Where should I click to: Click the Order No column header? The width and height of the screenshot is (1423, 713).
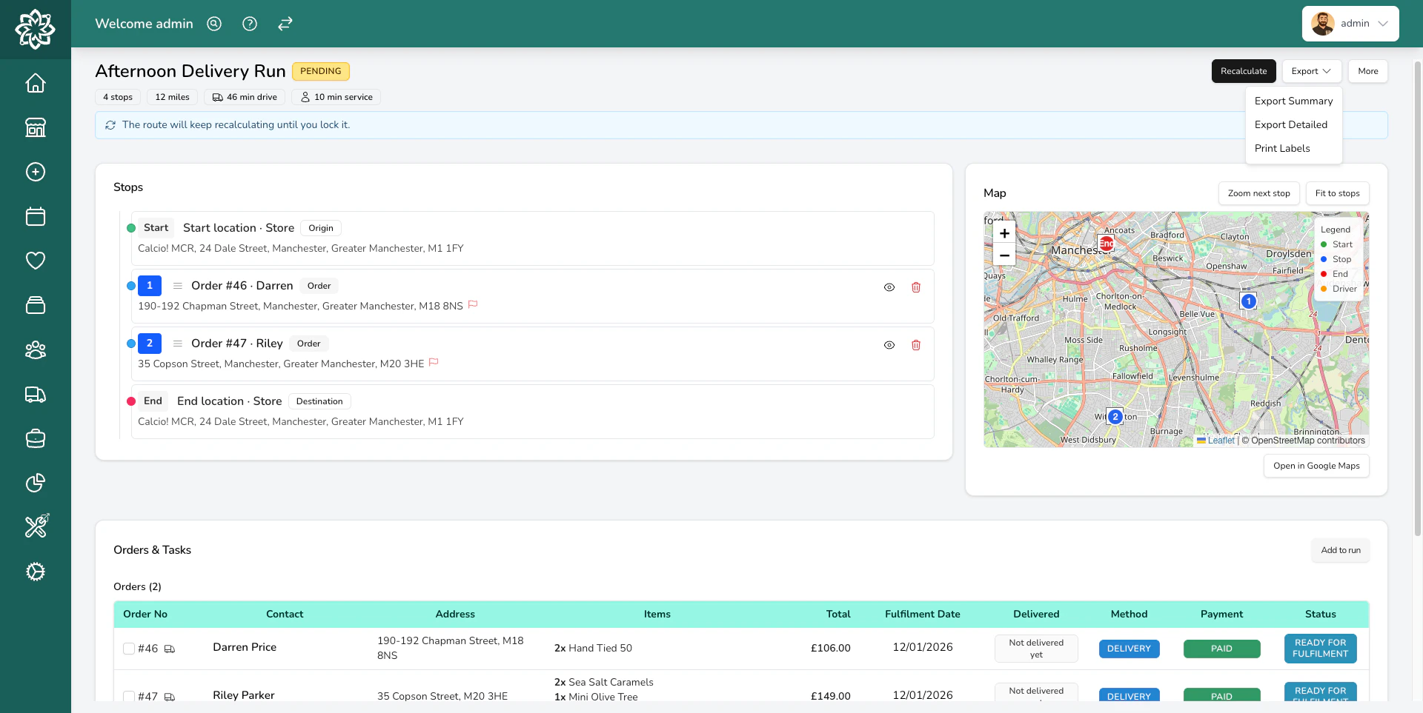(x=145, y=614)
